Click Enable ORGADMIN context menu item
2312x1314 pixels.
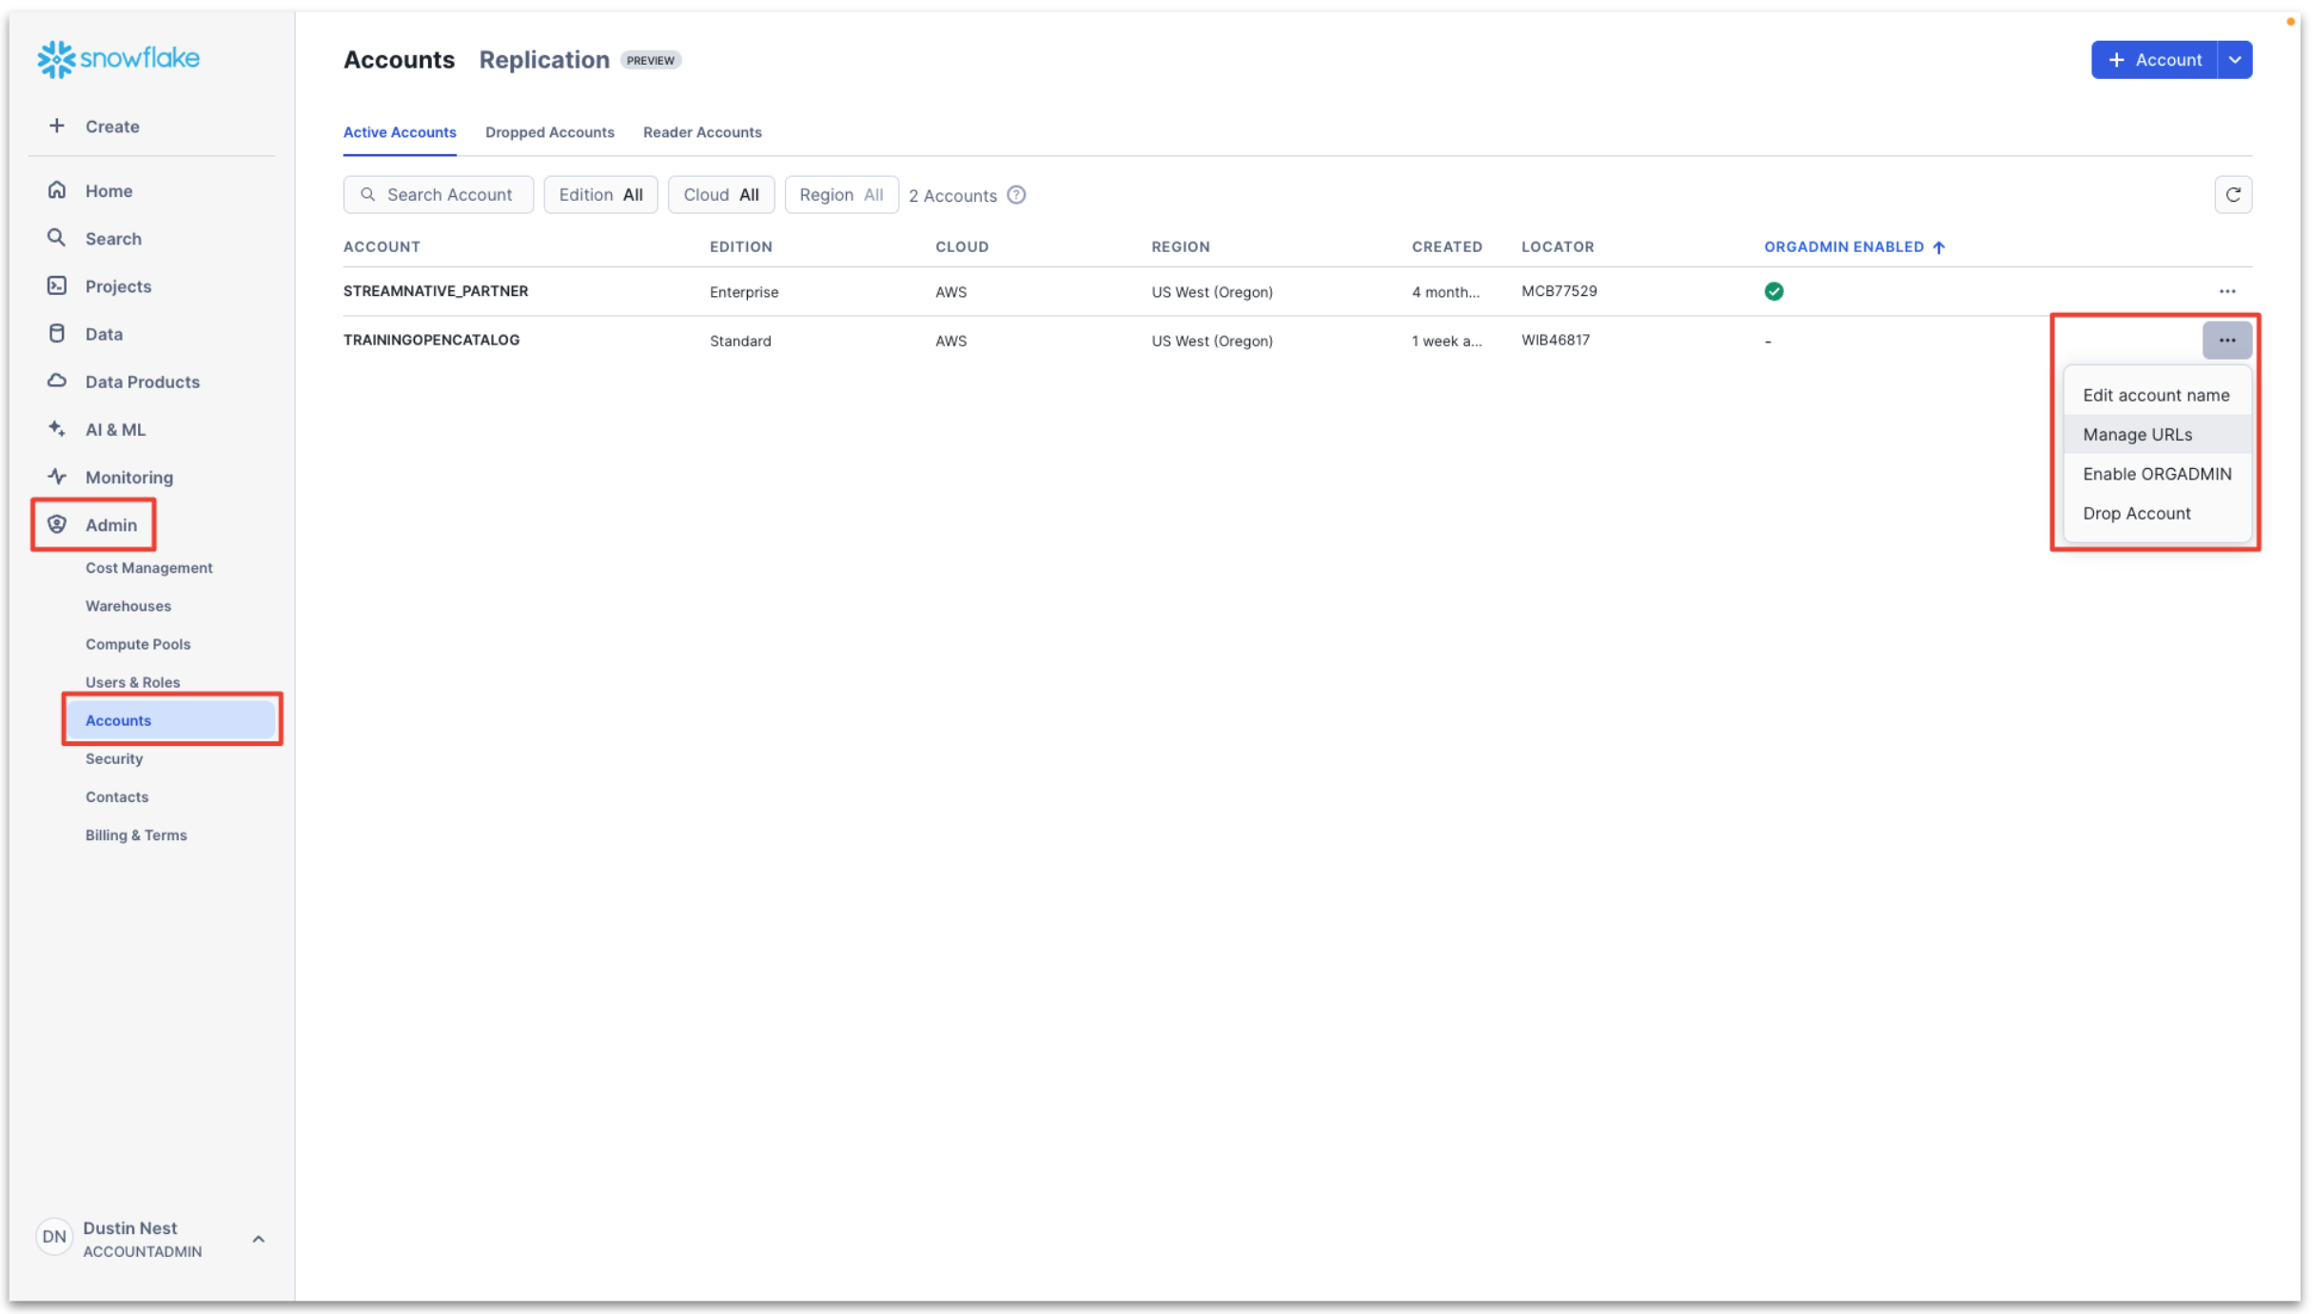(x=2156, y=472)
